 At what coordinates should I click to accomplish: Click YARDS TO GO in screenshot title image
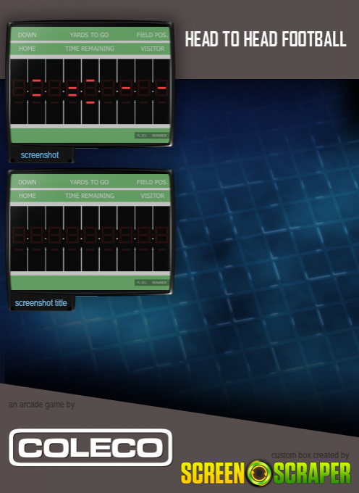coord(90,182)
